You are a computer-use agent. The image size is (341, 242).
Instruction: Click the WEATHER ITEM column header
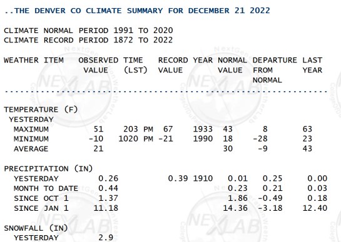pyautogui.click(x=34, y=60)
